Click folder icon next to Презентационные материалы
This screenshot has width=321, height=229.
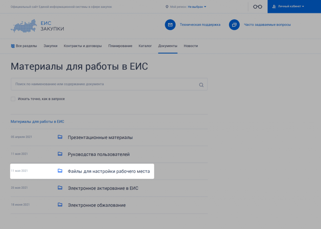tap(60, 137)
